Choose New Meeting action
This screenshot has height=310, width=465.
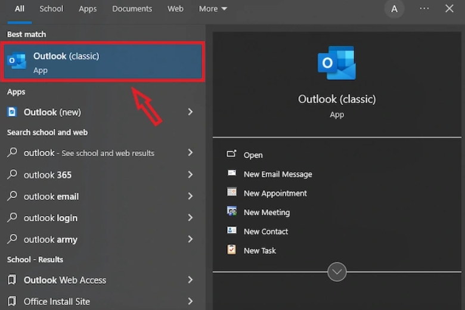(266, 212)
